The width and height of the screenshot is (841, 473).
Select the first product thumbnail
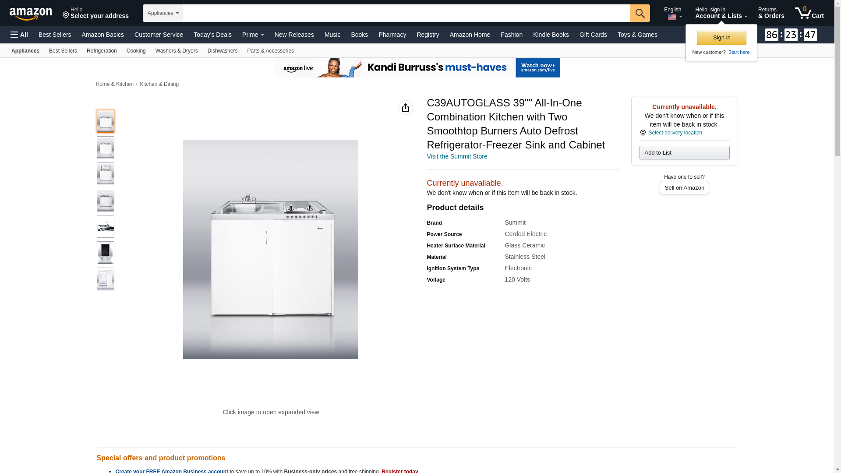[x=106, y=121]
